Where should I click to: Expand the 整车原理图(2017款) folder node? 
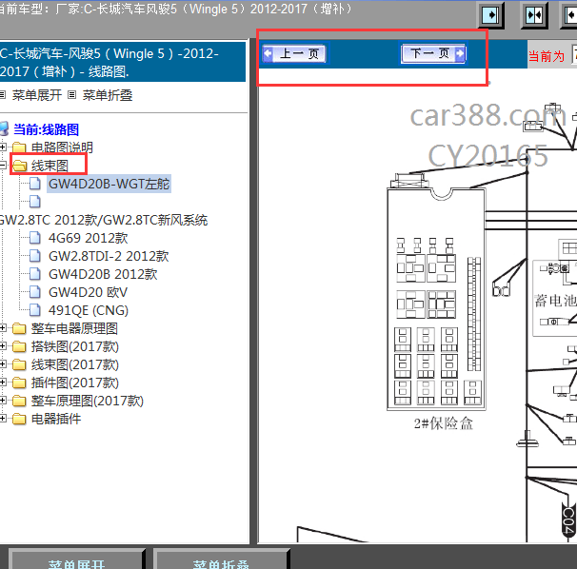2,401
